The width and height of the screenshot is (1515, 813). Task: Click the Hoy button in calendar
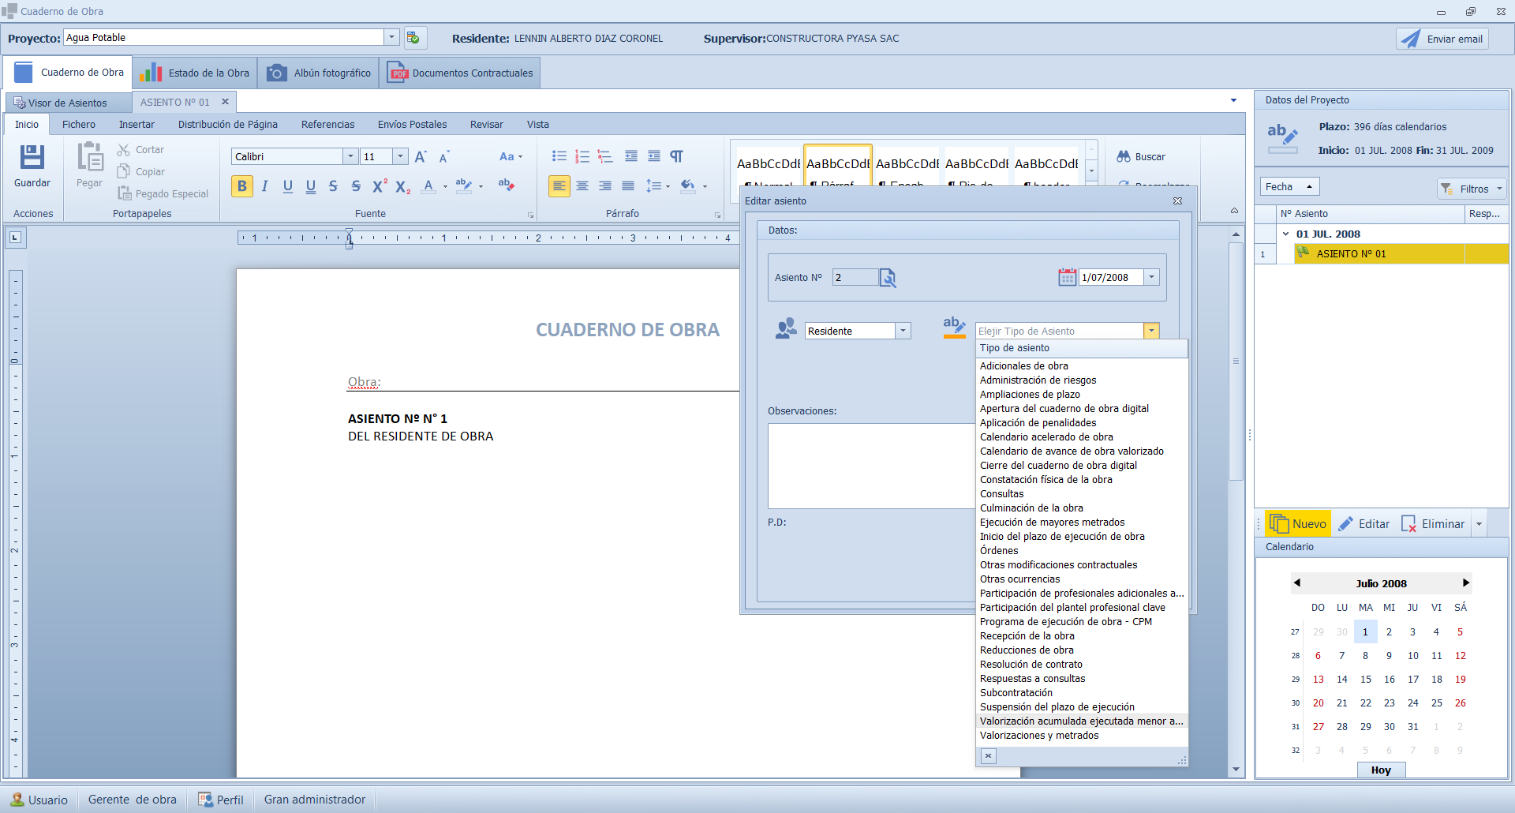tap(1381, 770)
